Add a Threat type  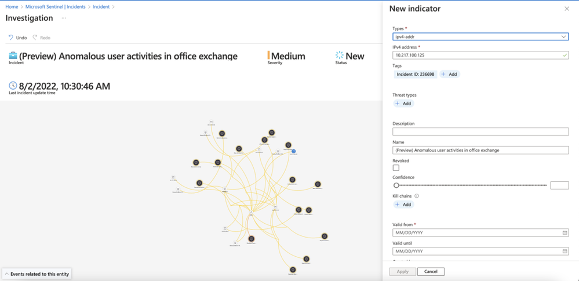point(403,103)
